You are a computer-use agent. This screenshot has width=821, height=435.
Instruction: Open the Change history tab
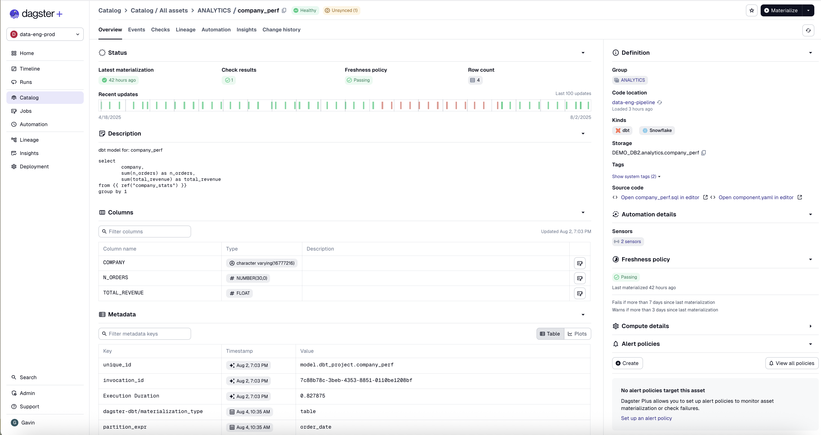point(281,30)
